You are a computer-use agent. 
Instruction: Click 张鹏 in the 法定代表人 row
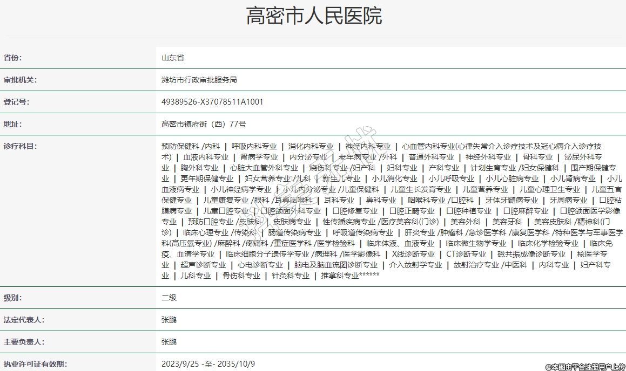169,320
